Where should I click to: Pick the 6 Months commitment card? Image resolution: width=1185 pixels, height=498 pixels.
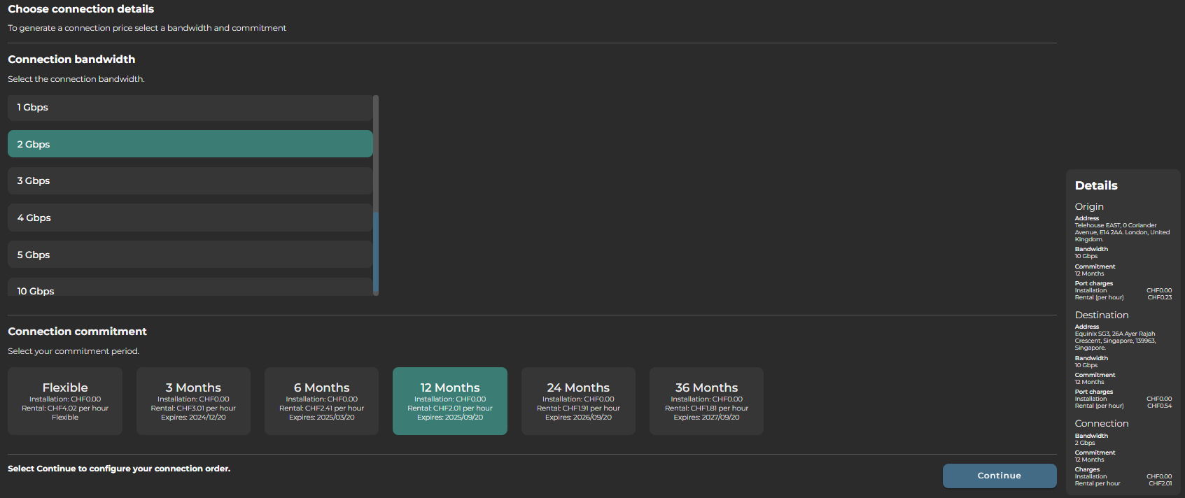321,401
